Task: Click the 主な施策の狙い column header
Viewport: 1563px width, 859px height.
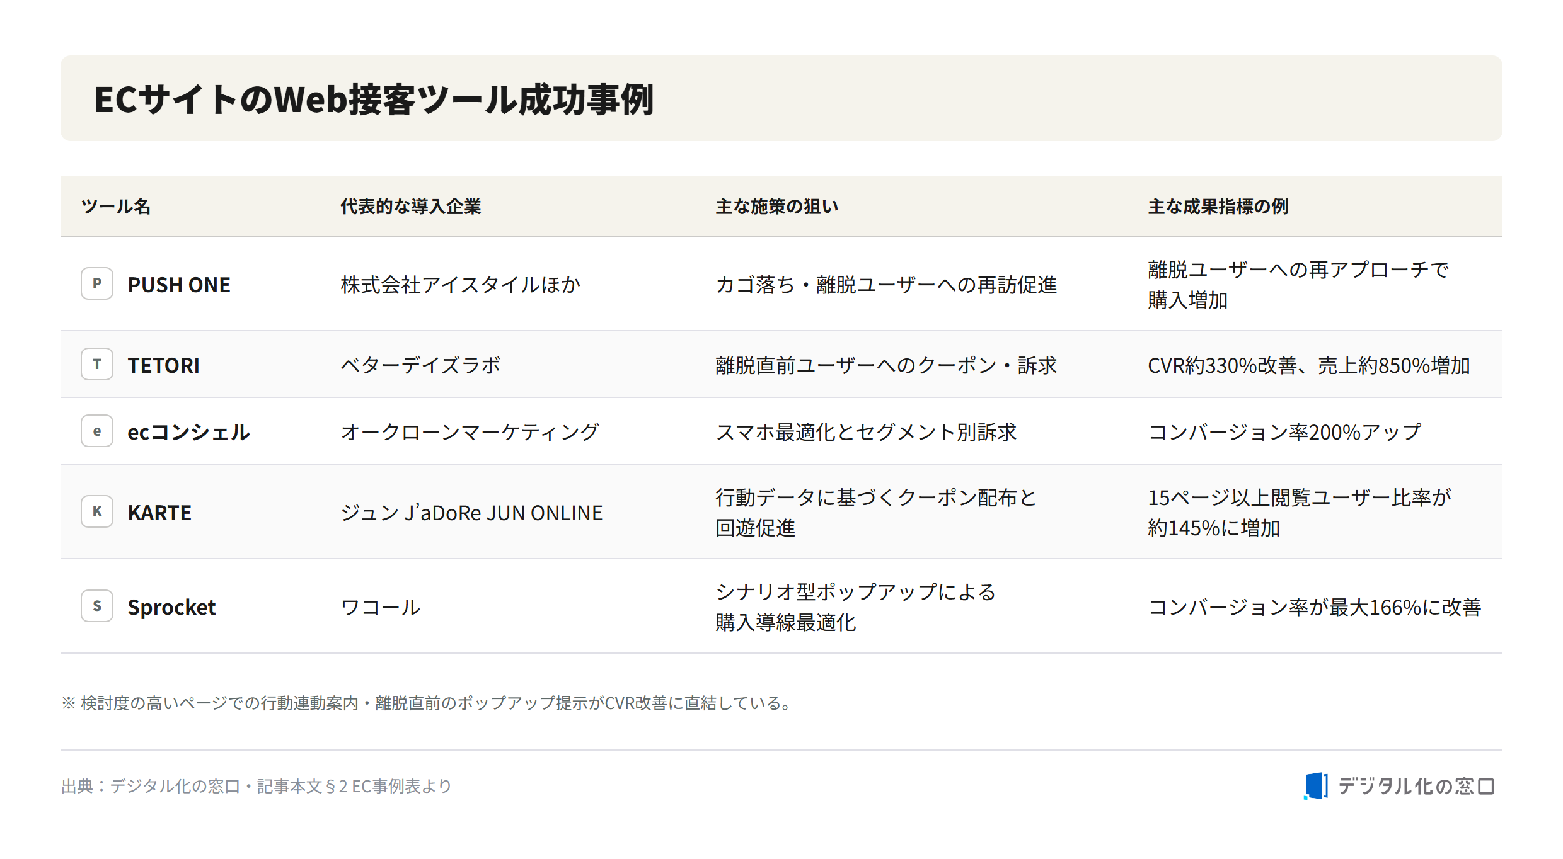Action: tap(776, 207)
